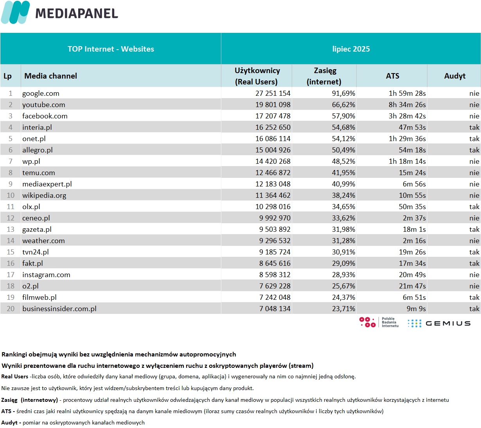Screen dimensions: 481x428
Task: Click the wikipedia.org entry
Action: [x=44, y=195]
